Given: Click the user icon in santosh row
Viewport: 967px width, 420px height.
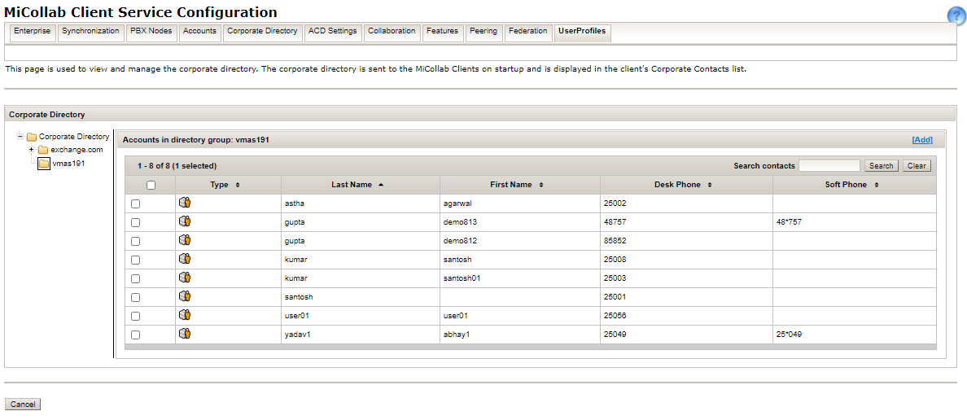Looking at the screenshot, I should tap(185, 296).
